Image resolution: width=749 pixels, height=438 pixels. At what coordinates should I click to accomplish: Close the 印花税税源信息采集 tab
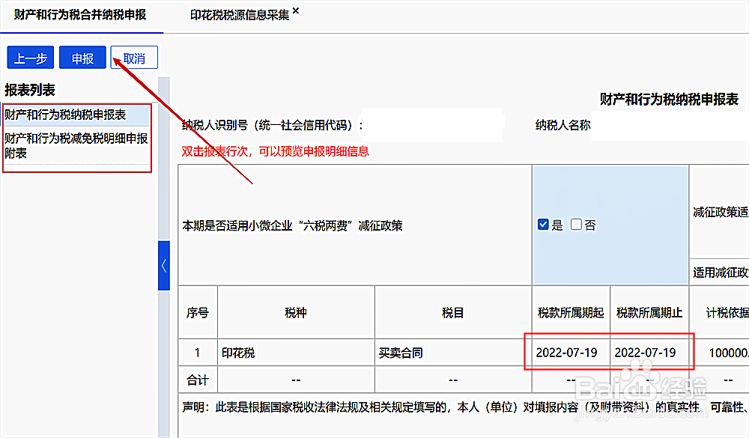[296, 10]
